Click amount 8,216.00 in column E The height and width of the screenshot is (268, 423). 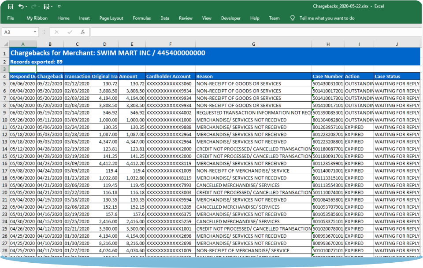[x=132, y=243]
